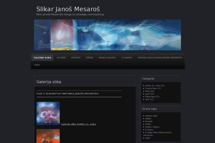Click the Kategorije sidebar heading
The width and height of the screenshot is (215, 143).
coord(148,79)
